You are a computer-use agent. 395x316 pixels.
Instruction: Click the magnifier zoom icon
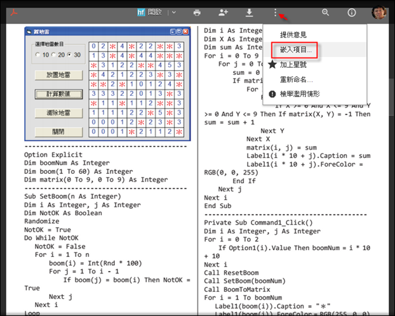tap(325, 12)
